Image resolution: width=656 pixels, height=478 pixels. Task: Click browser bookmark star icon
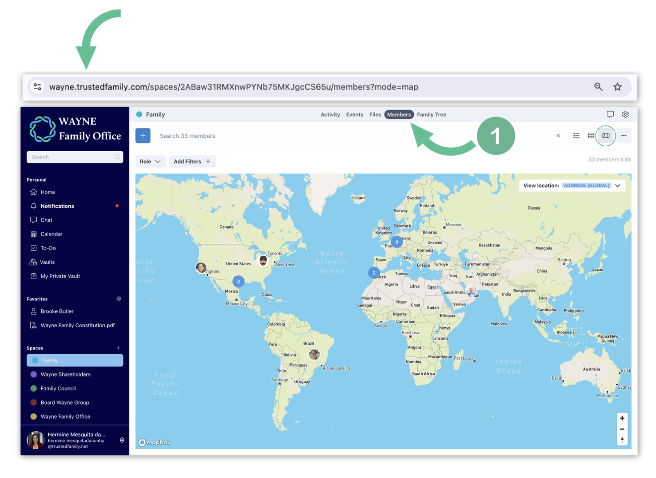617,87
